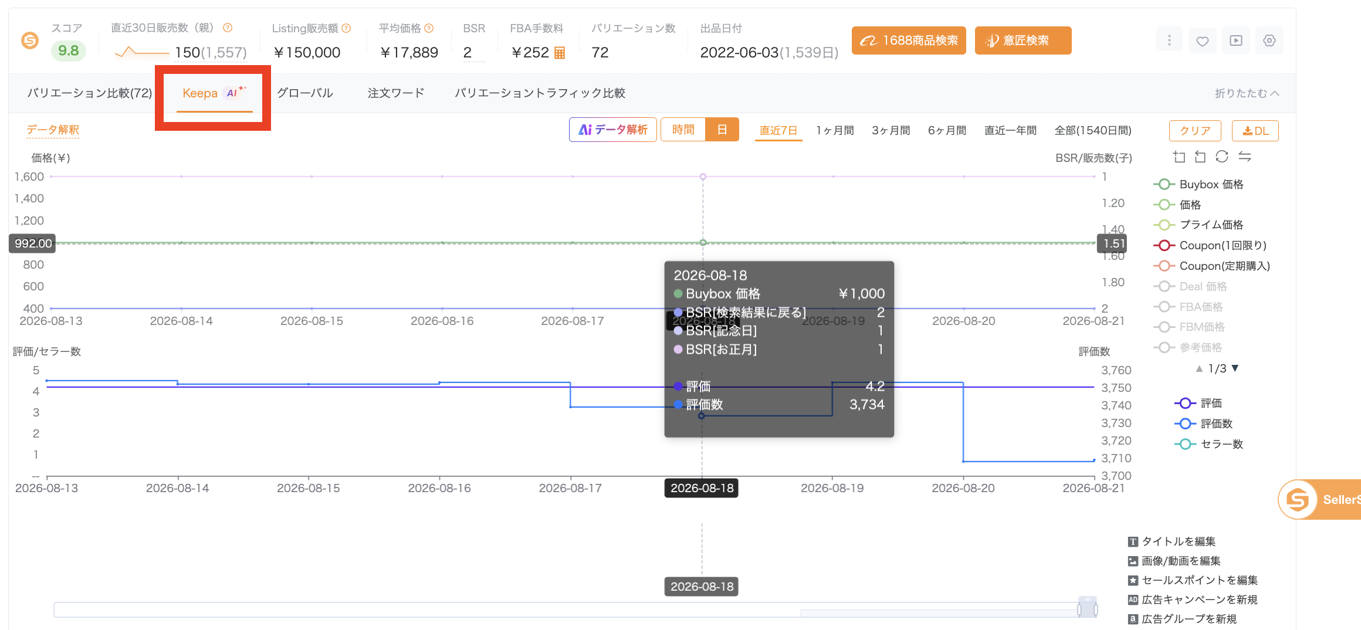Click the swap axes arrows icon

tap(1245, 157)
